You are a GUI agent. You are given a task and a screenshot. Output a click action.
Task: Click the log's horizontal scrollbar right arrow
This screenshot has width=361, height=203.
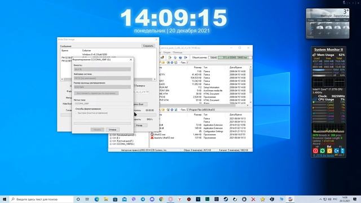click(155, 79)
